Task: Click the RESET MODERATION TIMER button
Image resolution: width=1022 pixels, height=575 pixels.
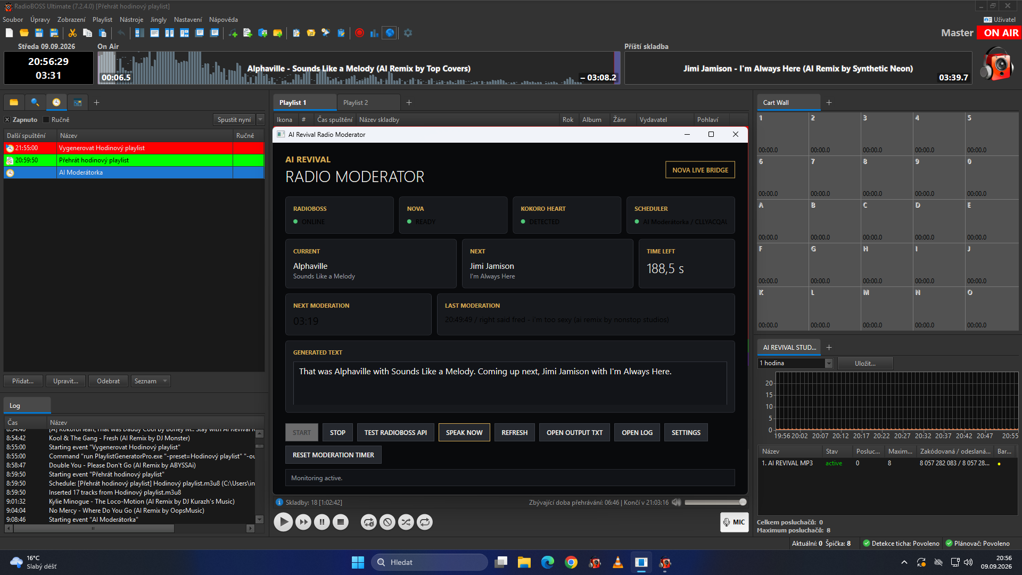Action: pyautogui.click(x=333, y=455)
